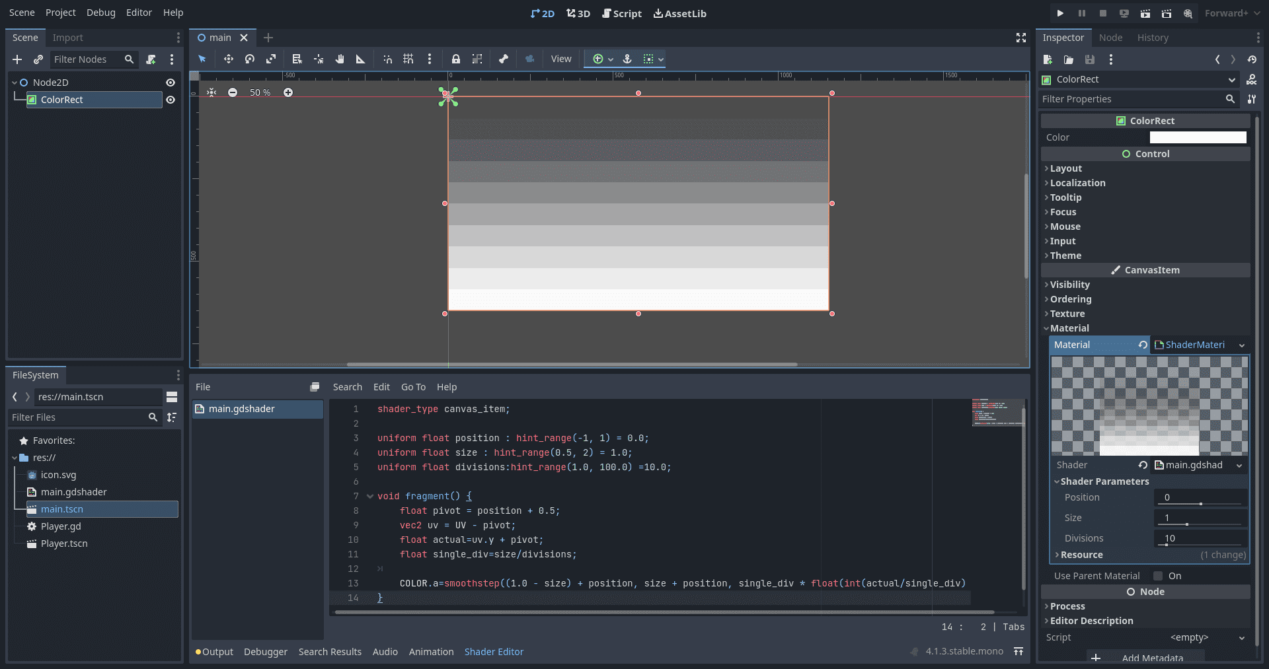
Task: Click the ColorRect Color swatch
Action: click(x=1197, y=137)
